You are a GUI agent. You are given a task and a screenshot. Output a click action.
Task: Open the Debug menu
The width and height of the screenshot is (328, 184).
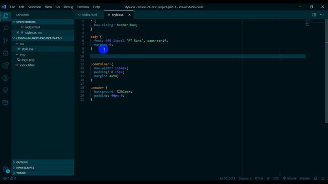(68, 7)
